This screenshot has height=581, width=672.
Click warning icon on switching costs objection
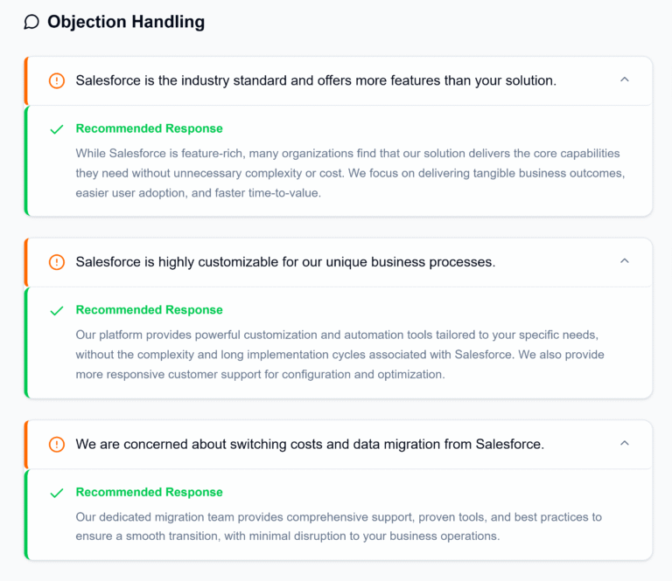click(x=57, y=444)
